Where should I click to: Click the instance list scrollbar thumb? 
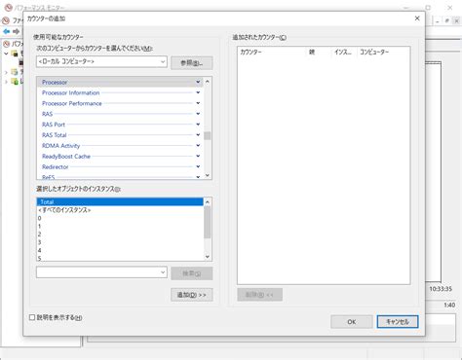point(208,222)
